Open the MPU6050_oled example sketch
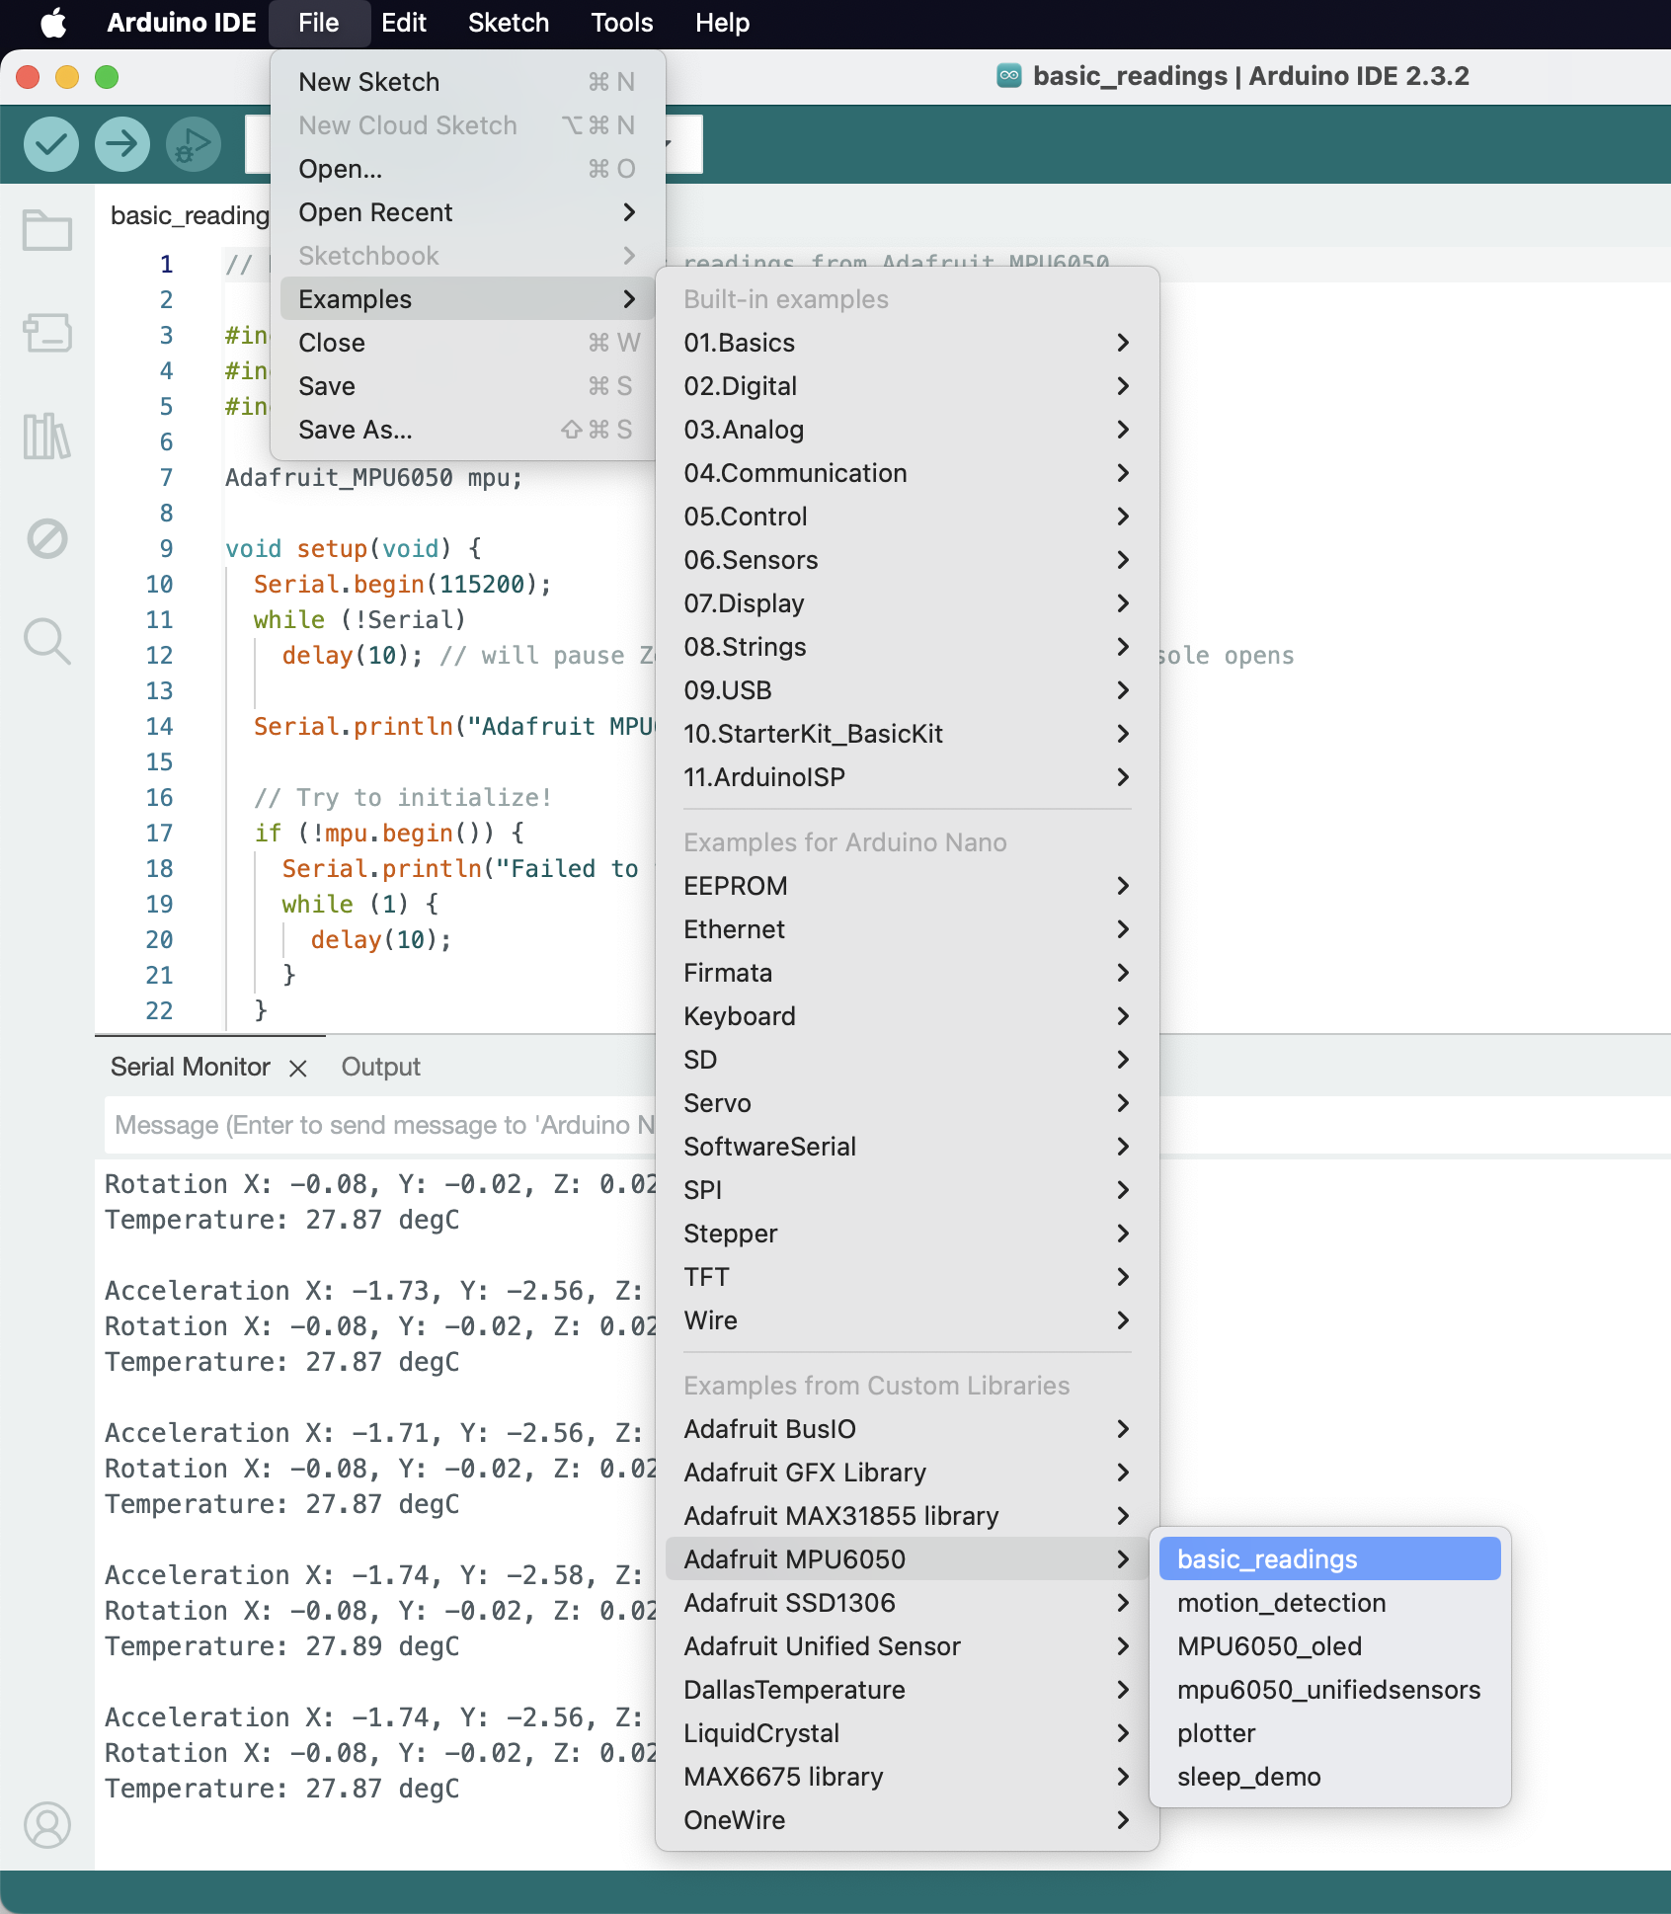The image size is (1671, 1914). [1329, 1646]
